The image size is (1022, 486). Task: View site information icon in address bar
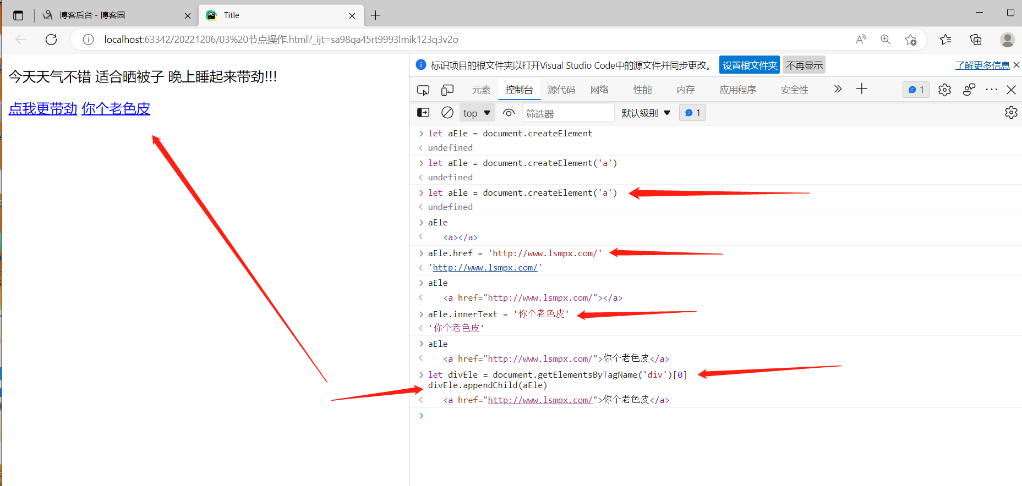(88, 40)
